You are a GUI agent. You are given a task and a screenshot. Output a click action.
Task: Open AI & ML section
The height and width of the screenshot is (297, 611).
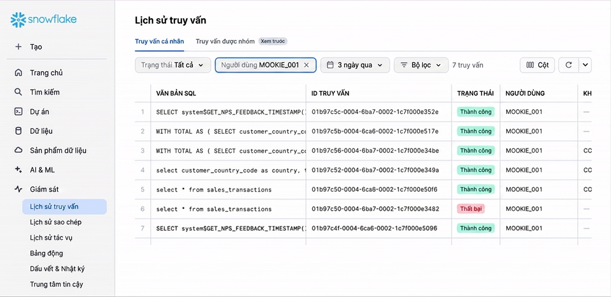click(x=42, y=170)
